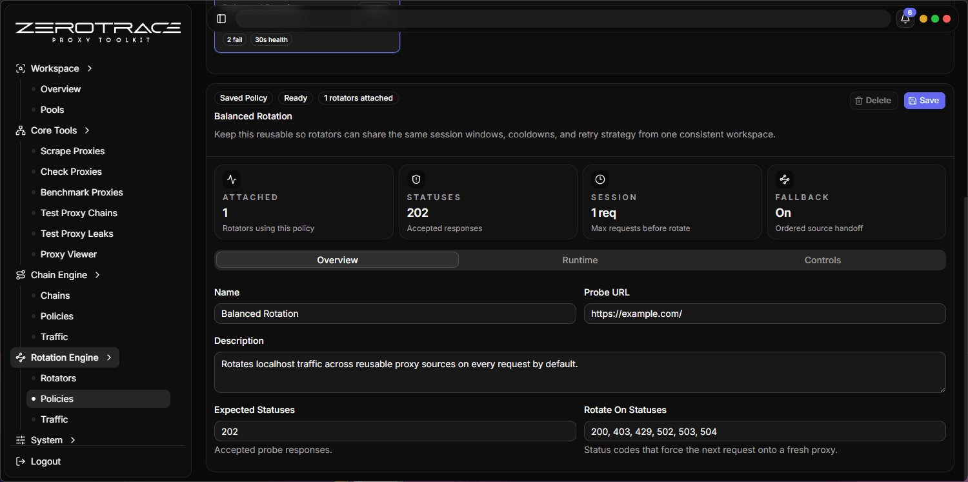Click the shield icon on the Statuses card
The image size is (968, 482).
pyautogui.click(x=416, y=179)
